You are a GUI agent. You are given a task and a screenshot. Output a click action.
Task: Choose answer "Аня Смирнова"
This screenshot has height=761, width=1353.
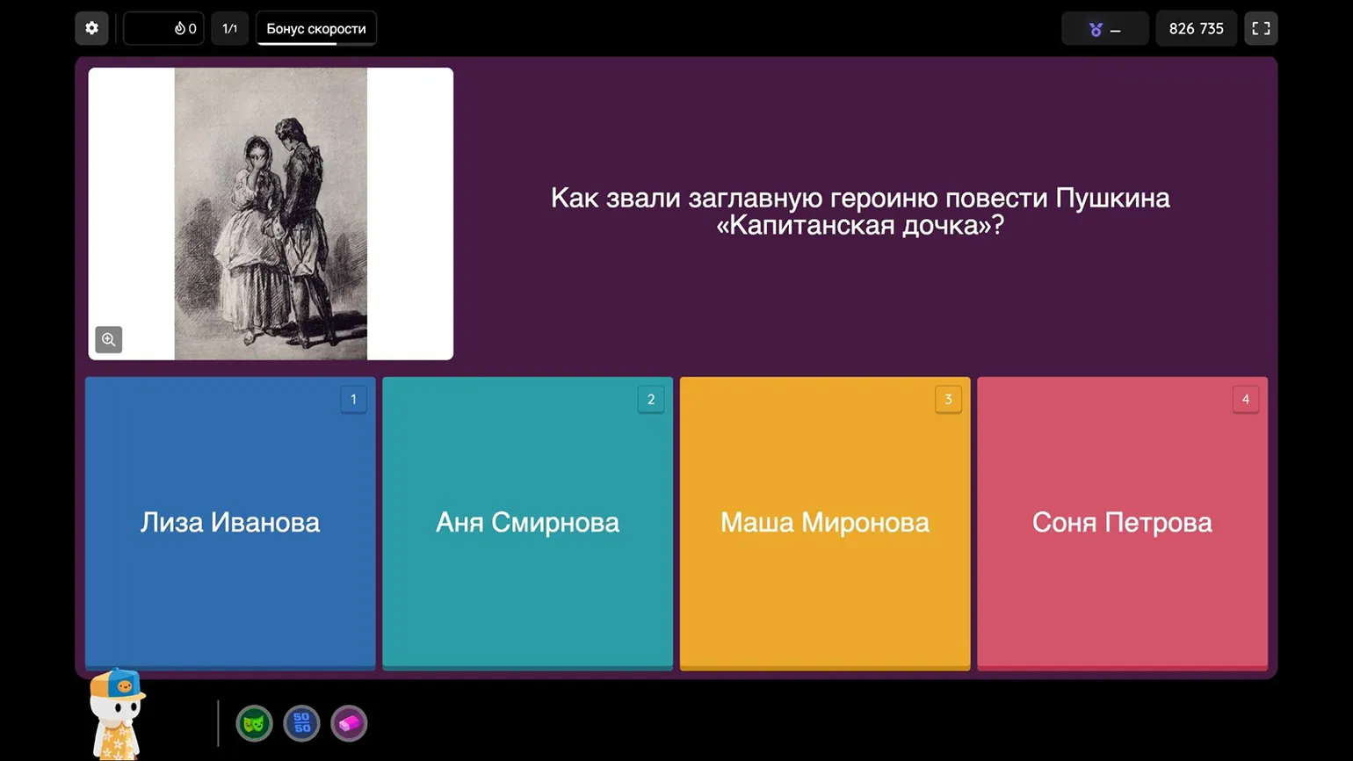point(527,523)
